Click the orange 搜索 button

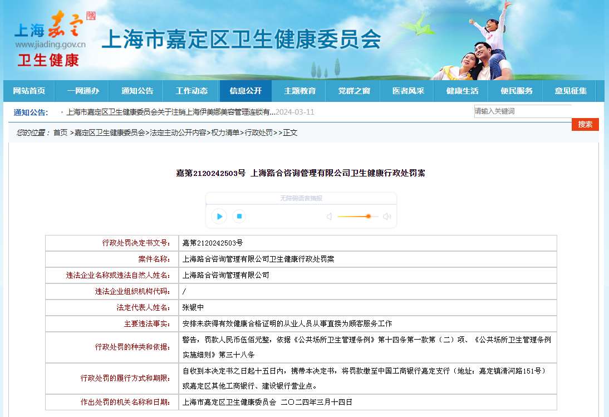tap(585, 124)
